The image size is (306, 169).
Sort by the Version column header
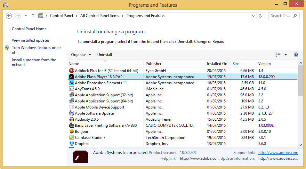[x=277, y=64]
